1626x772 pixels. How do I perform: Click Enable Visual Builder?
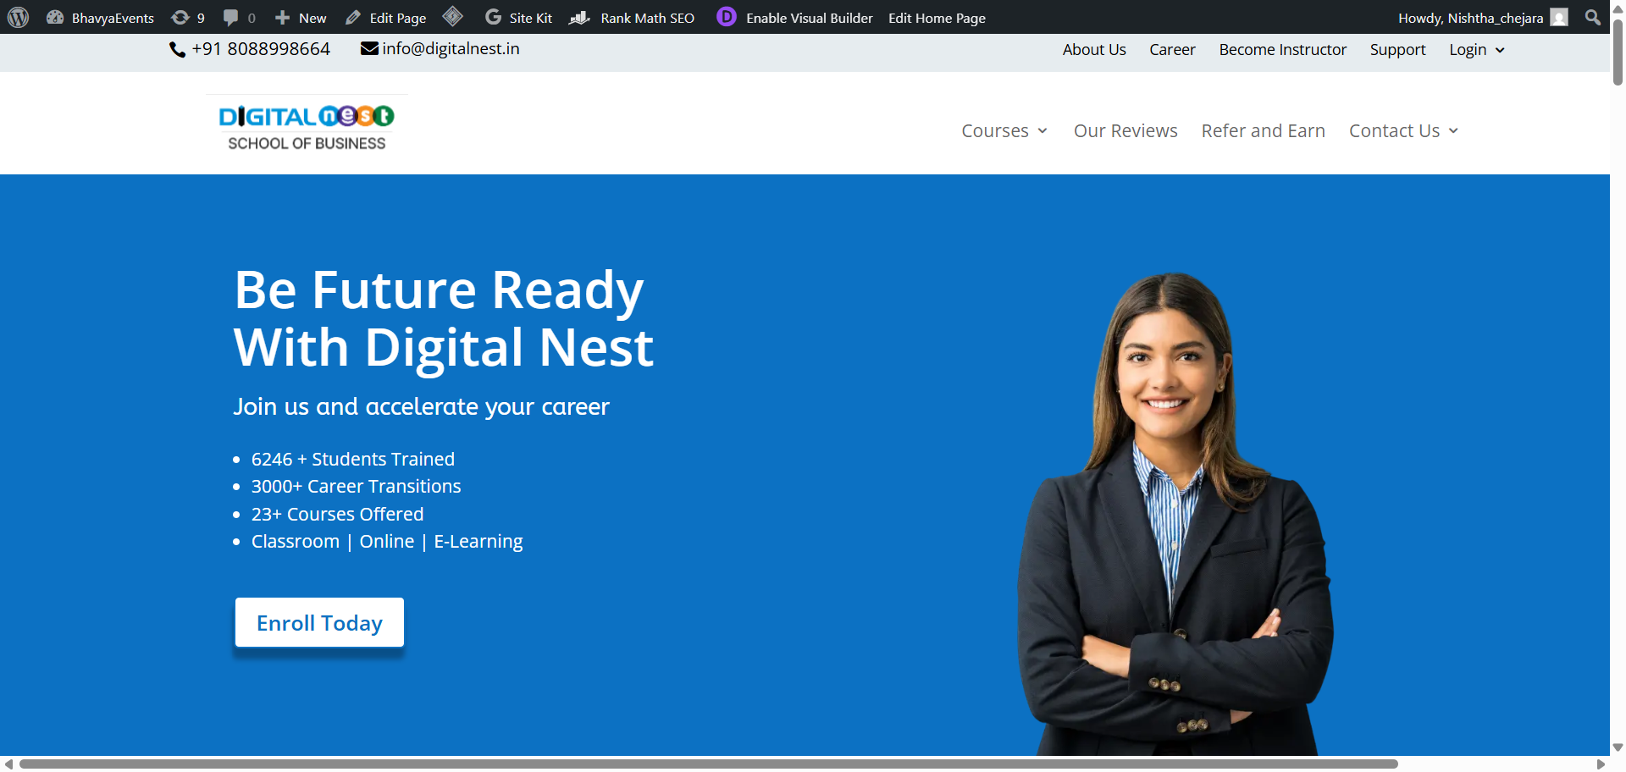pos(809,18)
